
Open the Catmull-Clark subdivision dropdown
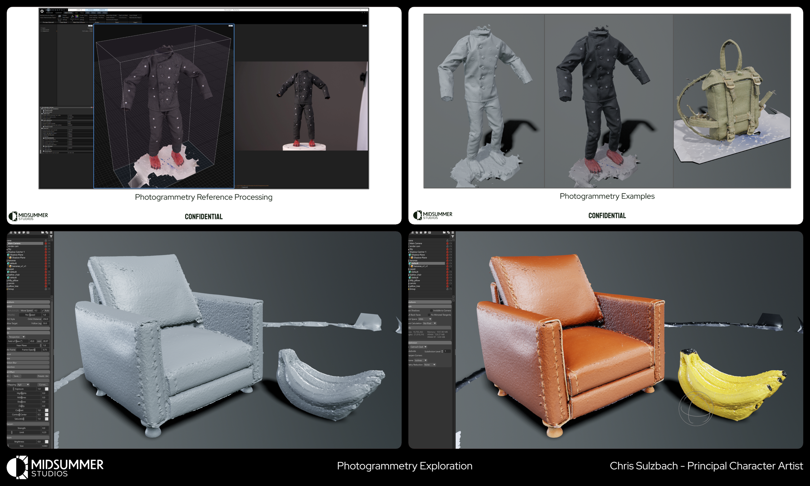coord(418,347)
